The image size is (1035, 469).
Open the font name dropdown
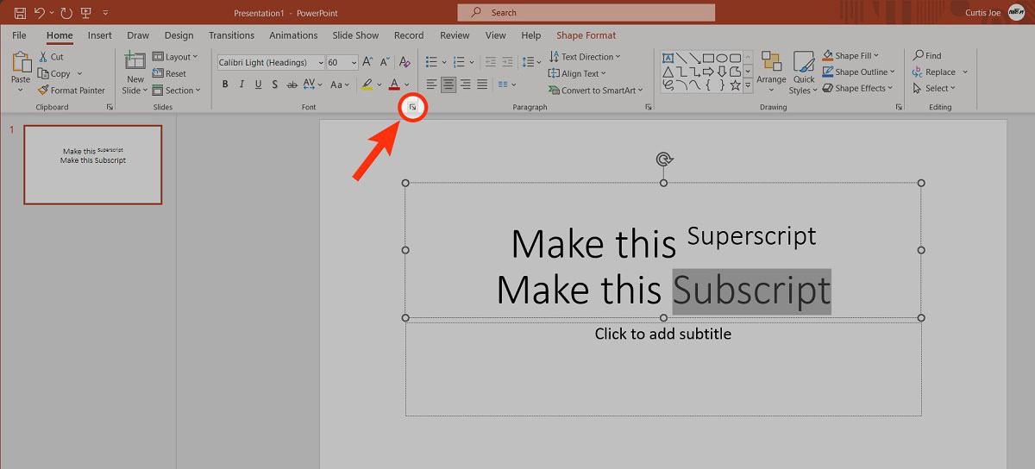[x=320, y=63]
